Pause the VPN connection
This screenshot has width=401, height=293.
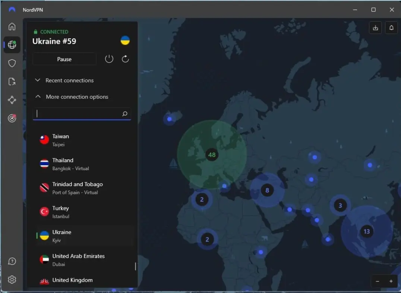pos(64,59)
